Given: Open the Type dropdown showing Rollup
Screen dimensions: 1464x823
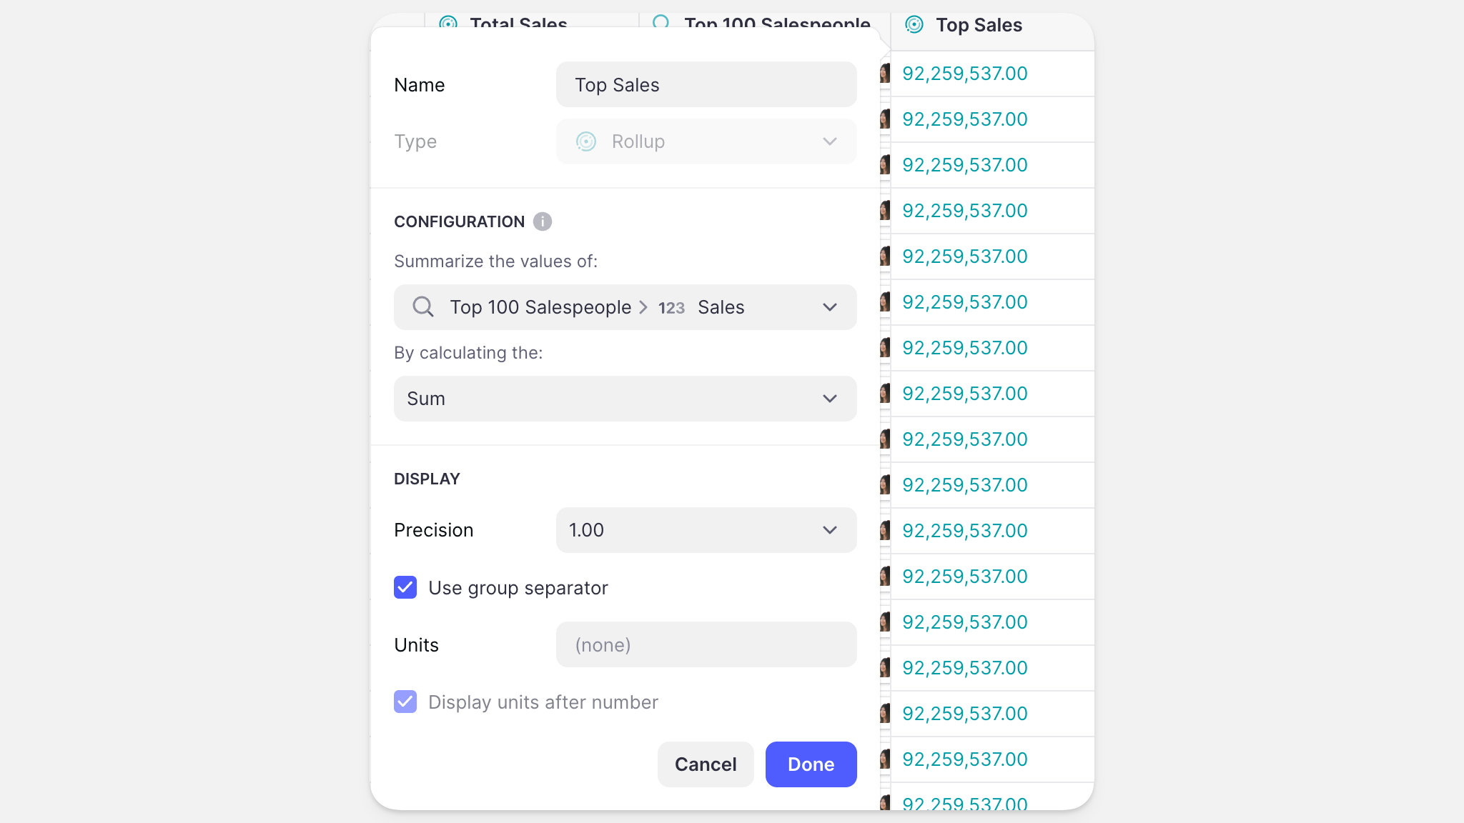Looking at the screenshot, I should coord(706,141).
